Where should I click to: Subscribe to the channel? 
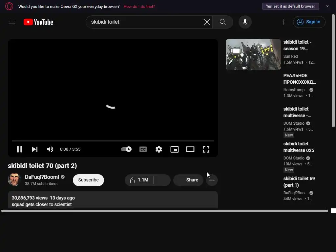point(88,180)
